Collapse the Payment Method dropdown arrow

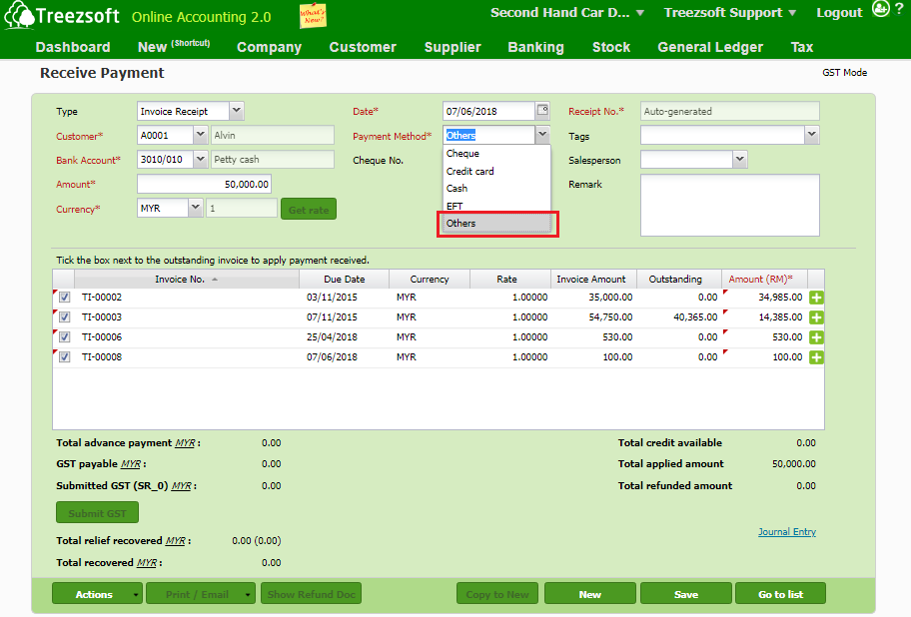tap(542, 135)
